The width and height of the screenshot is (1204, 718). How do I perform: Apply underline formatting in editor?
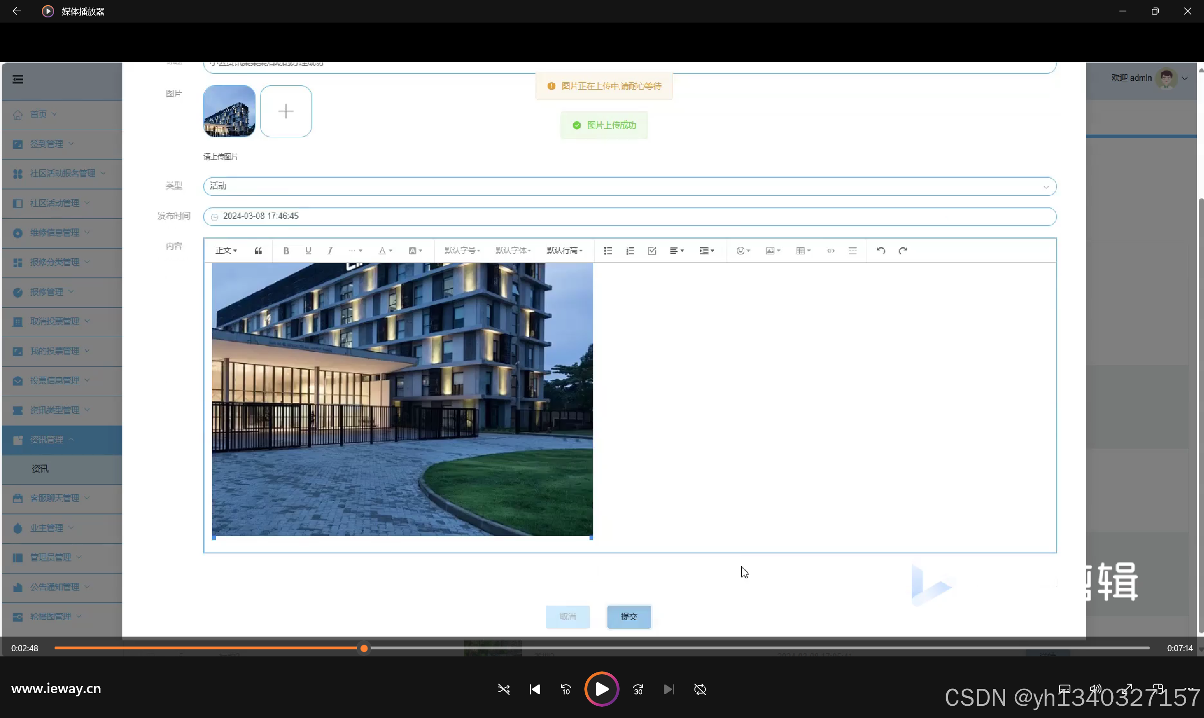(308, 251)
